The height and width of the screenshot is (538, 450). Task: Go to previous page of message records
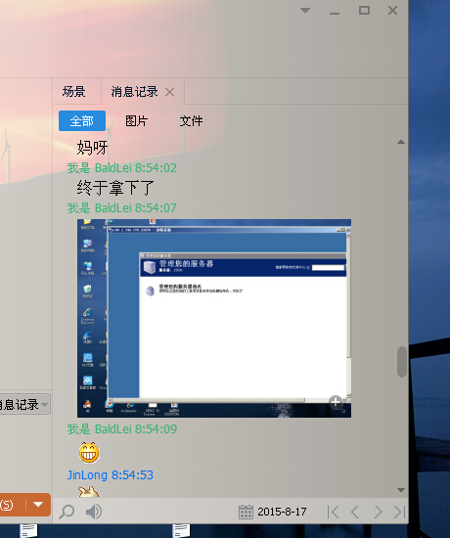[x=355, y=512]
